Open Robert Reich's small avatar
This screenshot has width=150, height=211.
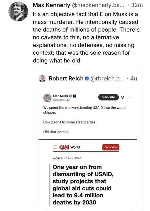[43, 79]
